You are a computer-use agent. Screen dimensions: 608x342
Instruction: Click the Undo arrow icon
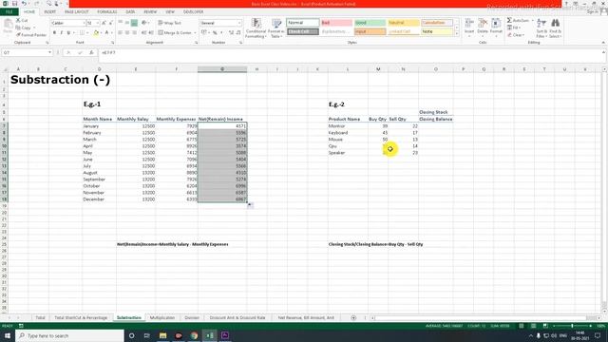tap(24, 4)
